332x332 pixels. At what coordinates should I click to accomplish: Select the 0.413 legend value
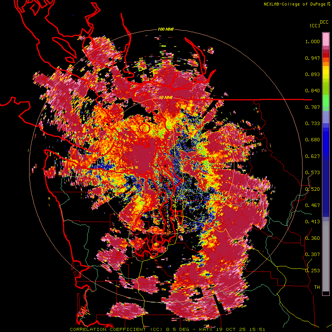[312, 222]
